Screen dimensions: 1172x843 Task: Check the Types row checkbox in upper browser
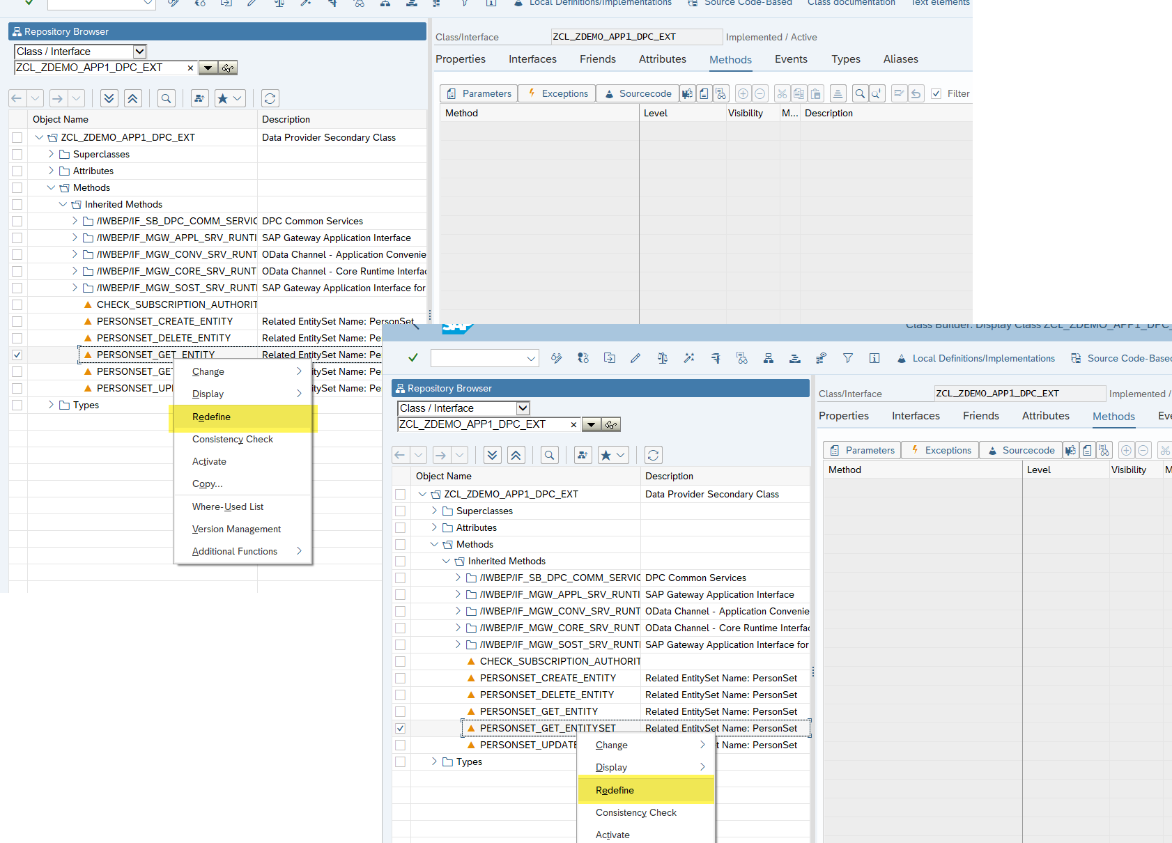click(17, 405)
